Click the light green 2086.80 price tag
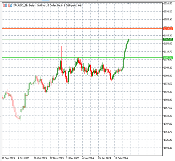Image resolution: width=175 pixels, height=161 pixels. tap(168, 58)
